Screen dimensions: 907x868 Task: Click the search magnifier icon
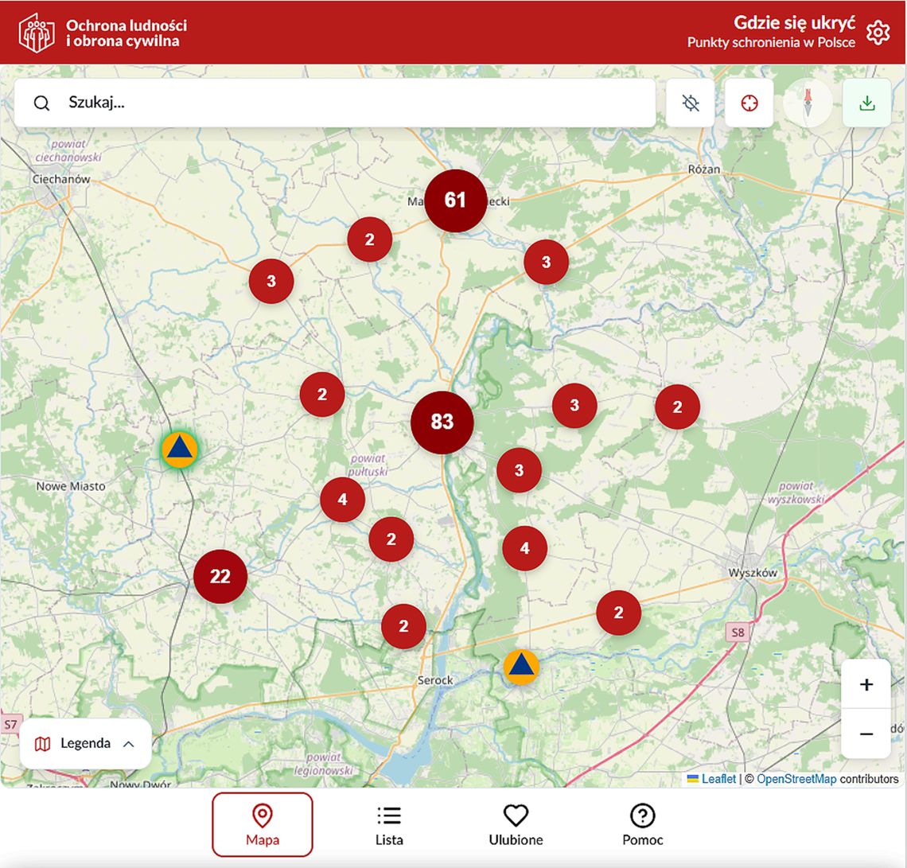tap(41, 103)
